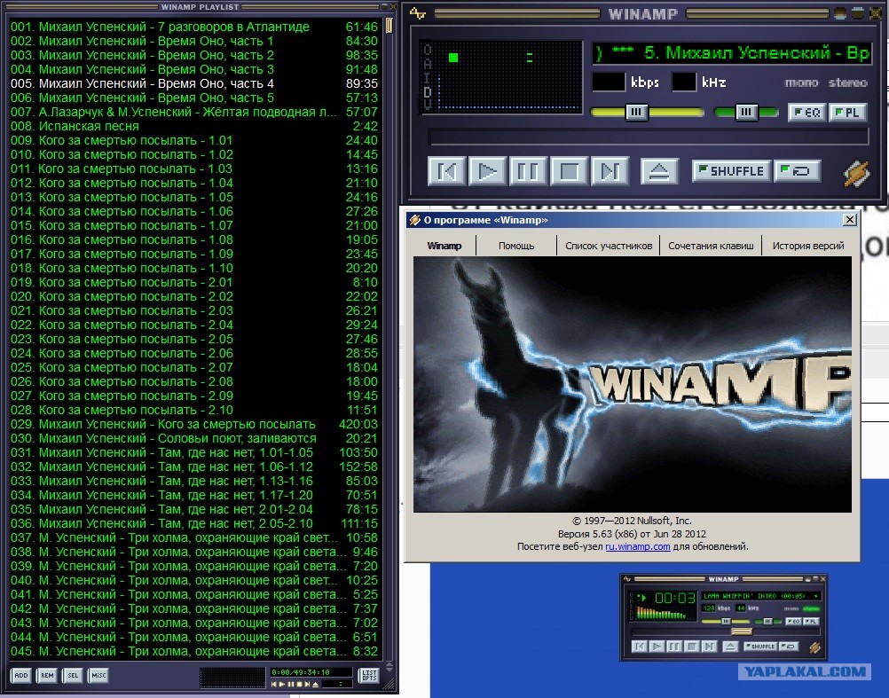Open options menu via clutterbar letter O
The height and width of the screenshot is (698, 889).
click(428, 50)
